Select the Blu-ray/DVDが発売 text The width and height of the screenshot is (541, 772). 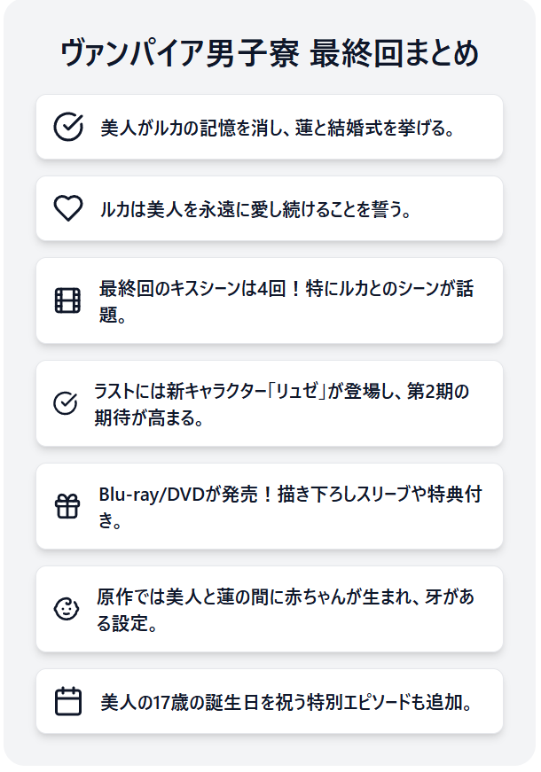pyautogui.click(x=178, y=495)
